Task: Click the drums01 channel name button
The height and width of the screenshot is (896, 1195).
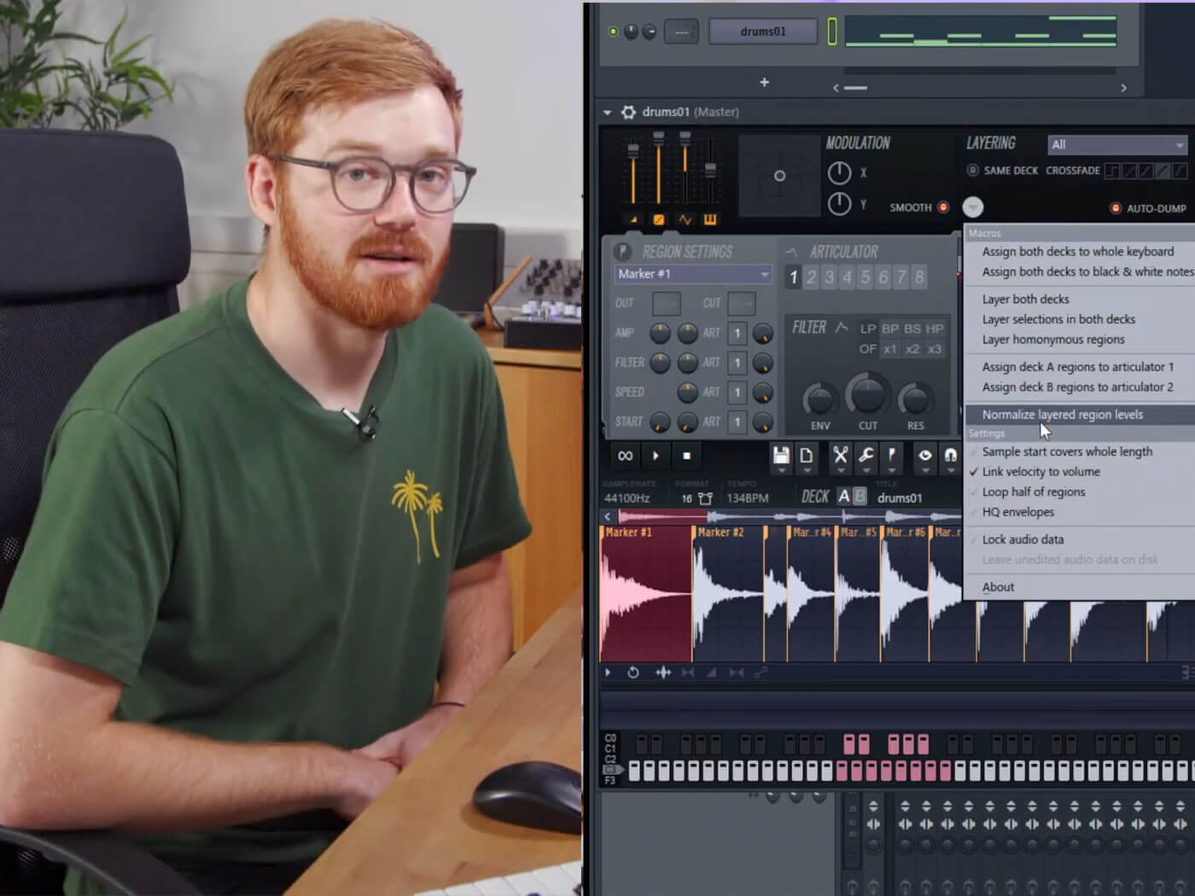Action: (763, 32)
